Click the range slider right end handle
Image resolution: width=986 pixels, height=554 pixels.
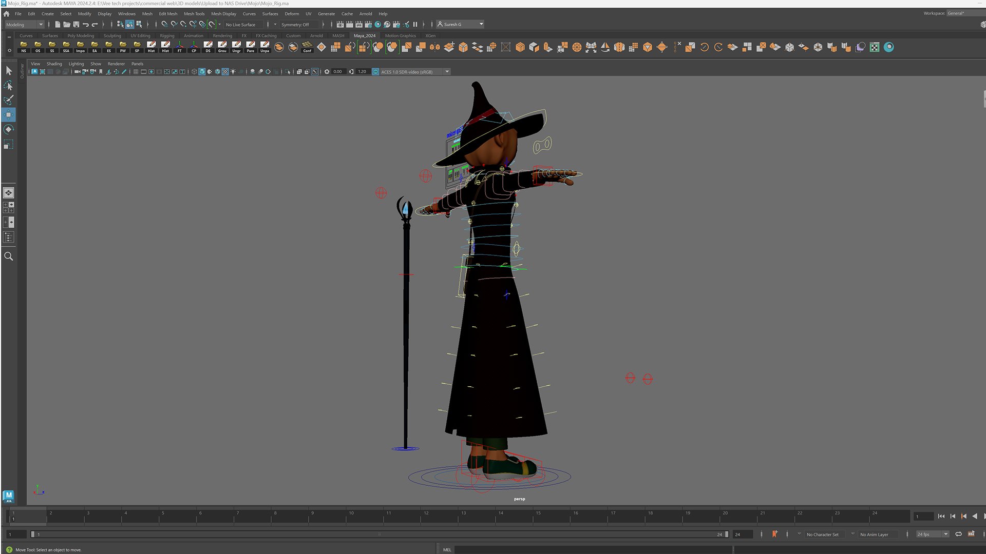pos(726,534)
